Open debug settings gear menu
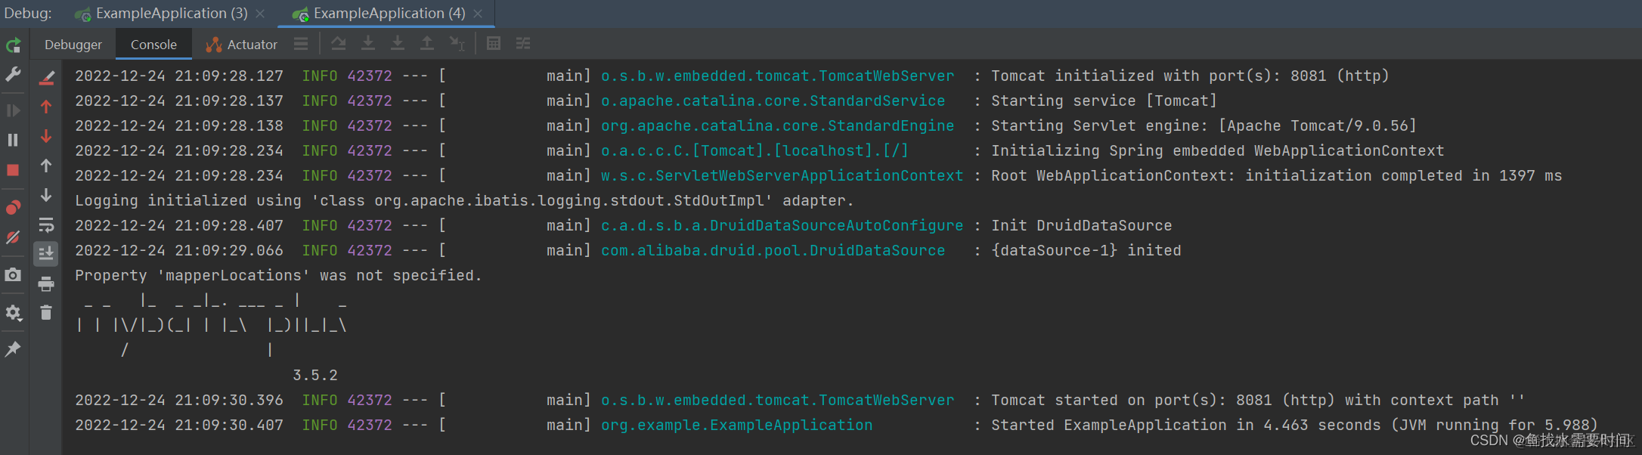Screen dimensions: 1642x455 13,312
